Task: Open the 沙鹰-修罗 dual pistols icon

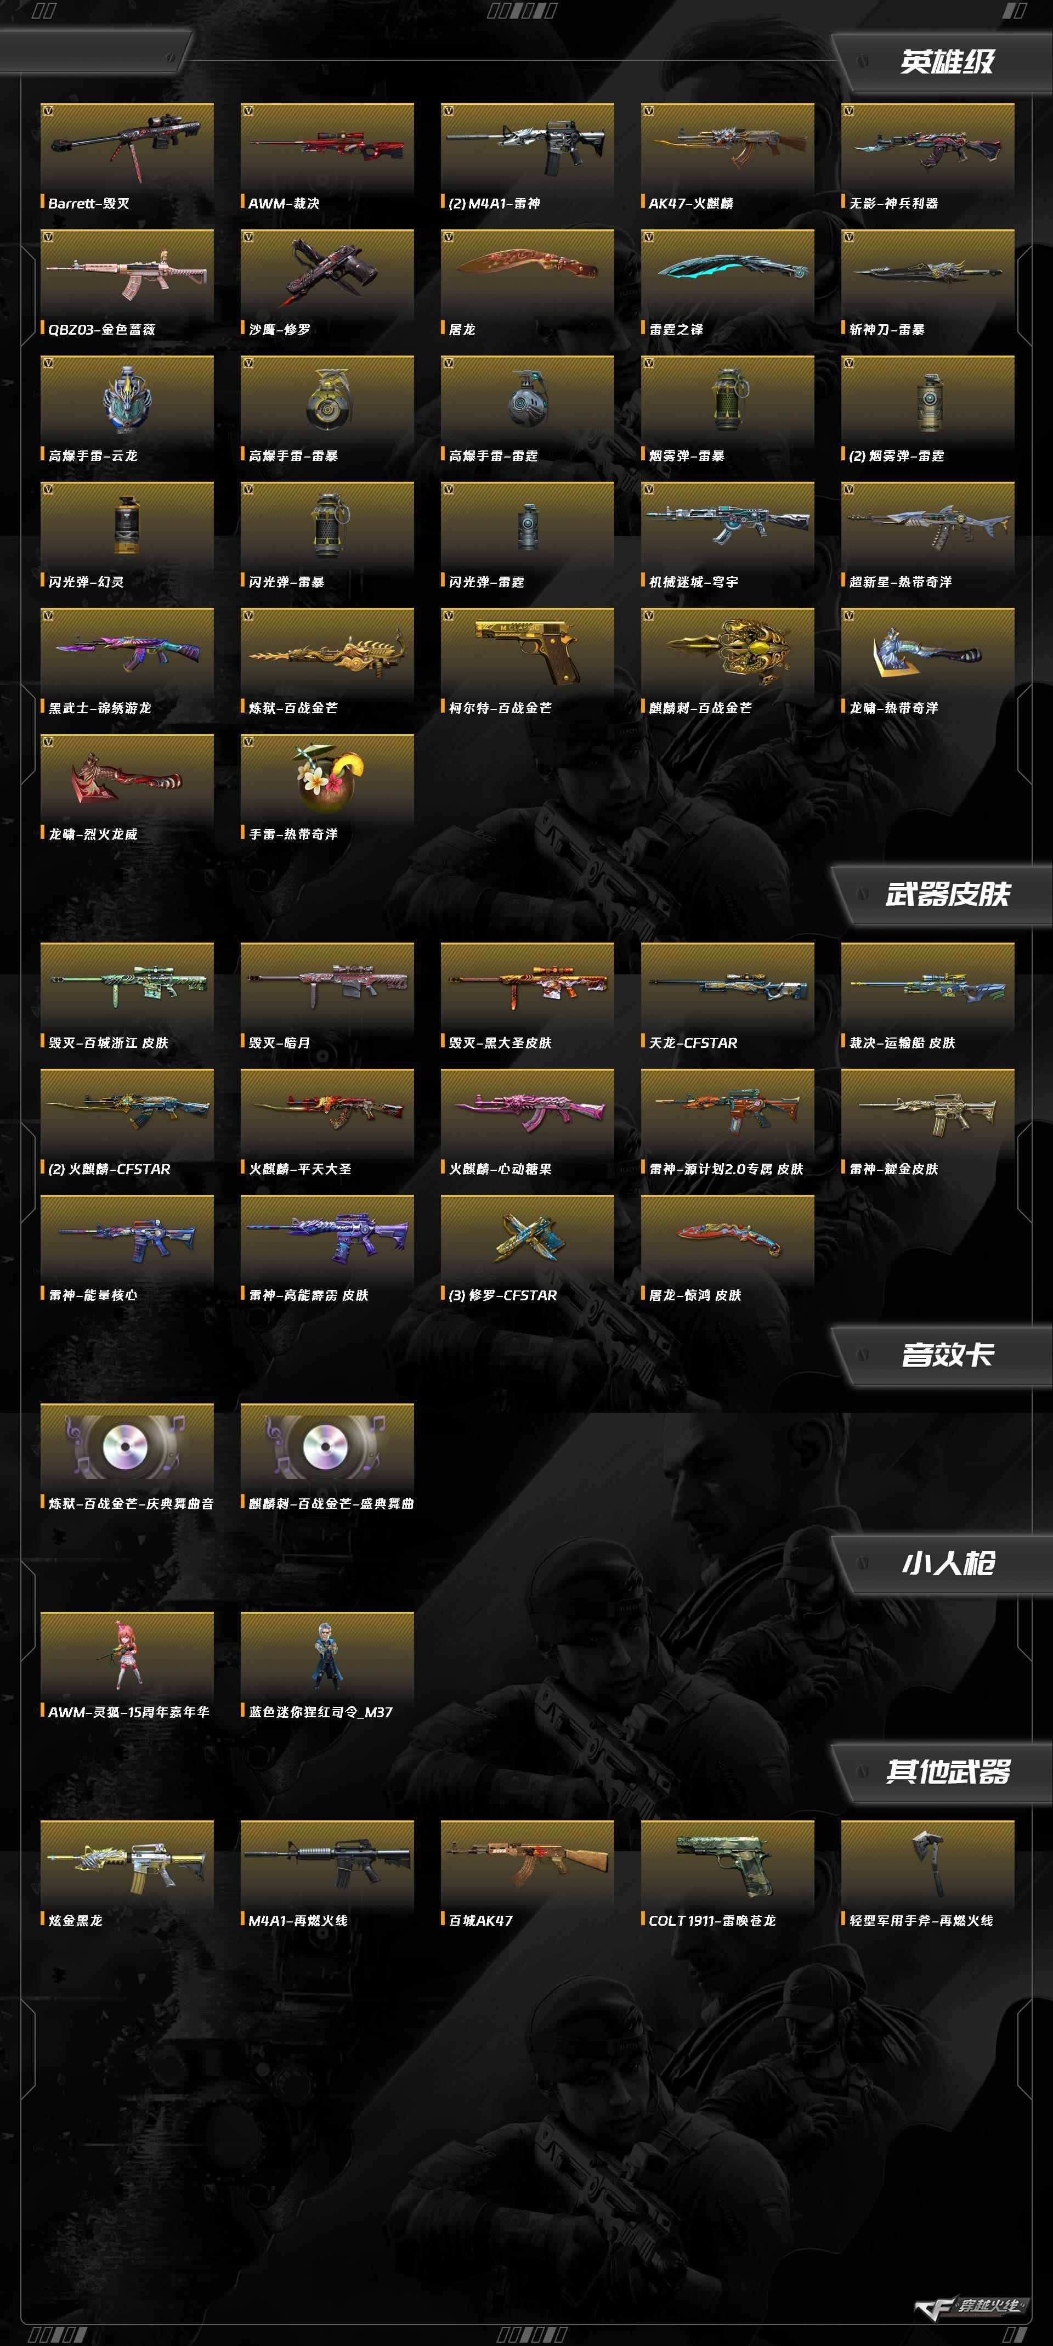Action: click(x=327, y=270)
